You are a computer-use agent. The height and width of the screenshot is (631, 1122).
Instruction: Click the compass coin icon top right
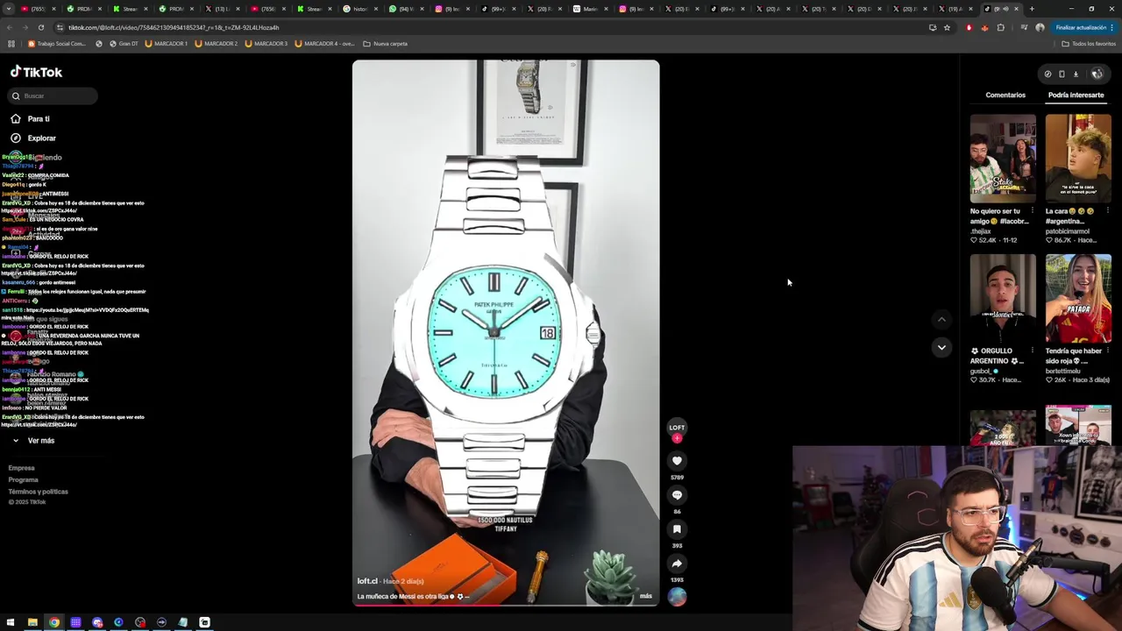pyautogui.click(x=1047, y=74)
